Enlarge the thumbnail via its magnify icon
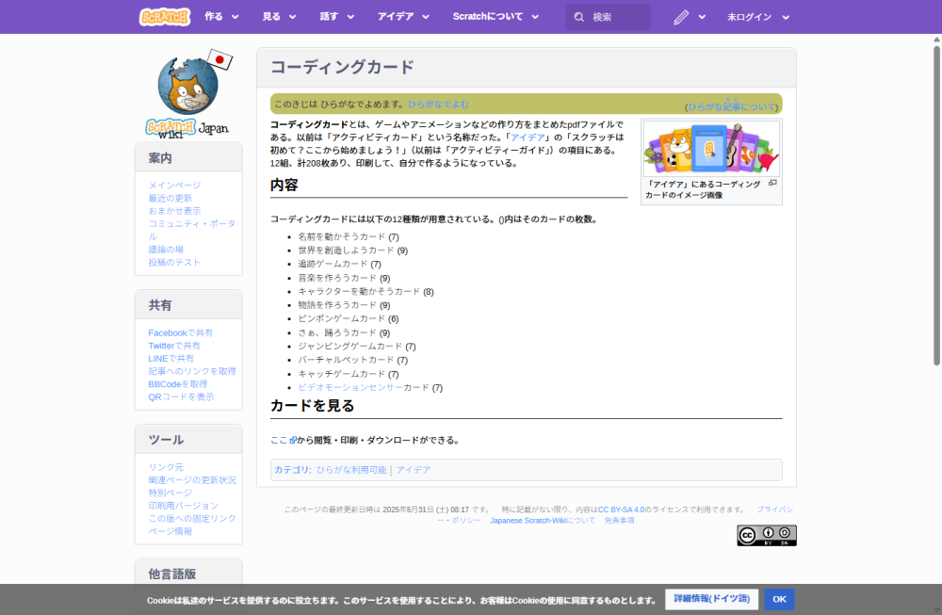 pyautogui.click(x=772, y=183)
